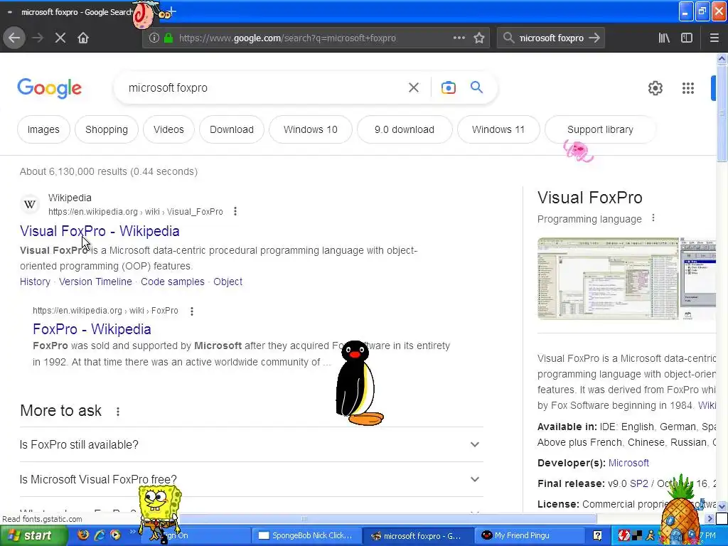Open Google quick settings gear

[655, 87]
